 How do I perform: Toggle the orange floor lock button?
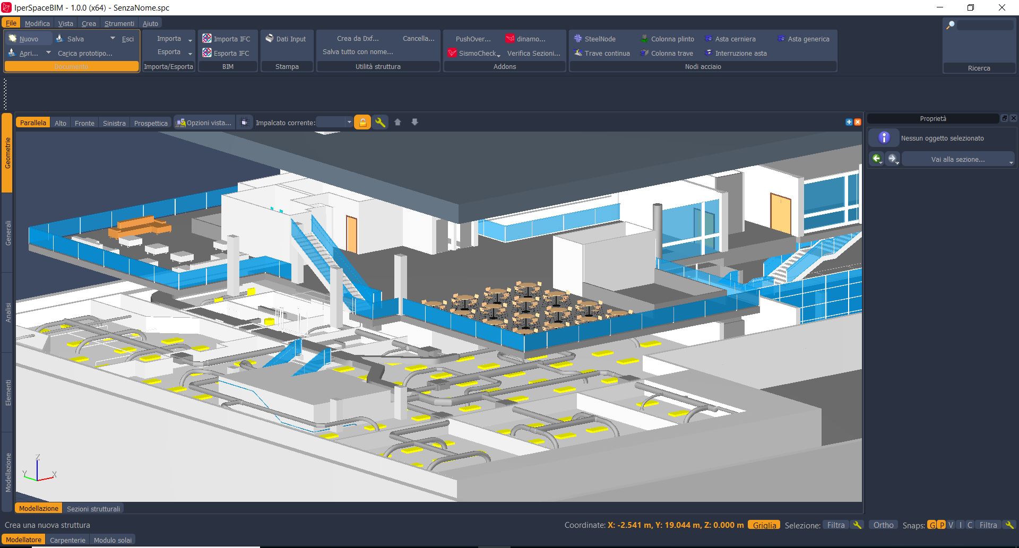[362, 123]
